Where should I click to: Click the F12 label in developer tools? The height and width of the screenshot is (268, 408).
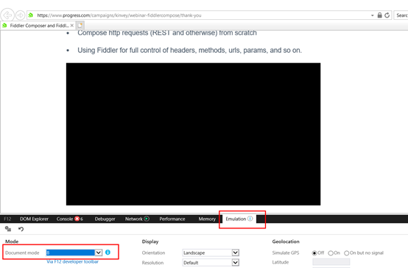(7, 219)
